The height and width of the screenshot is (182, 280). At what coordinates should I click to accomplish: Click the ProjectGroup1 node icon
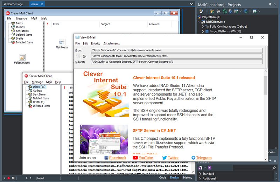point(199,17)
